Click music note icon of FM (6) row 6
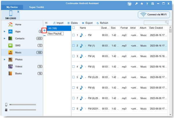Image resolution: width=174 pixels, height=118 pixels. point(81,88)
